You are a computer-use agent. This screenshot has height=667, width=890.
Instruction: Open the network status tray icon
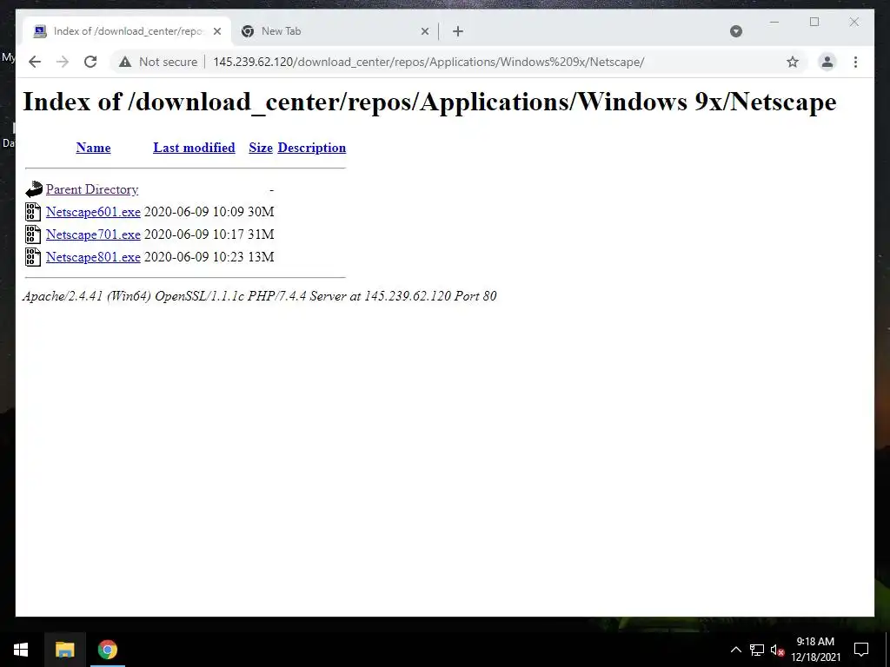(x=757, y=650)
